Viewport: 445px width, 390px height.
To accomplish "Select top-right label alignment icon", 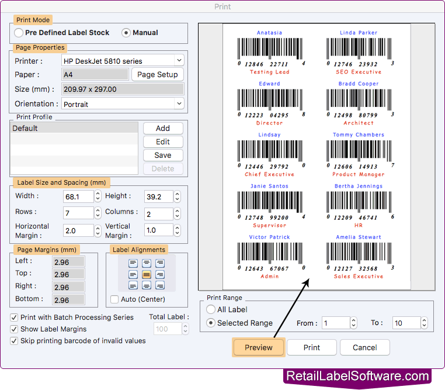I will [x=160, y=263].
